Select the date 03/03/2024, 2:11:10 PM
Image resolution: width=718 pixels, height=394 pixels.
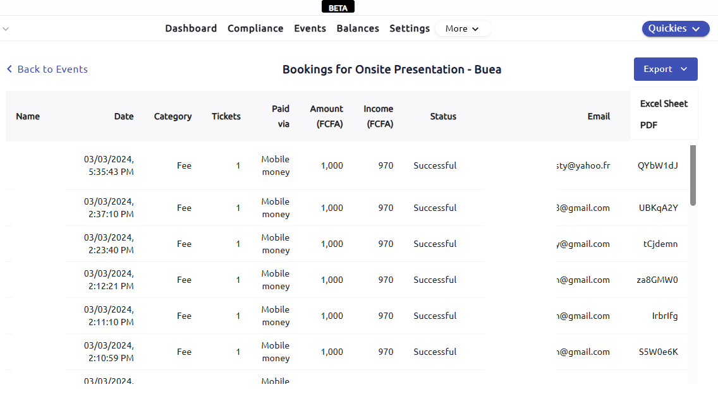tap(109, 316)
